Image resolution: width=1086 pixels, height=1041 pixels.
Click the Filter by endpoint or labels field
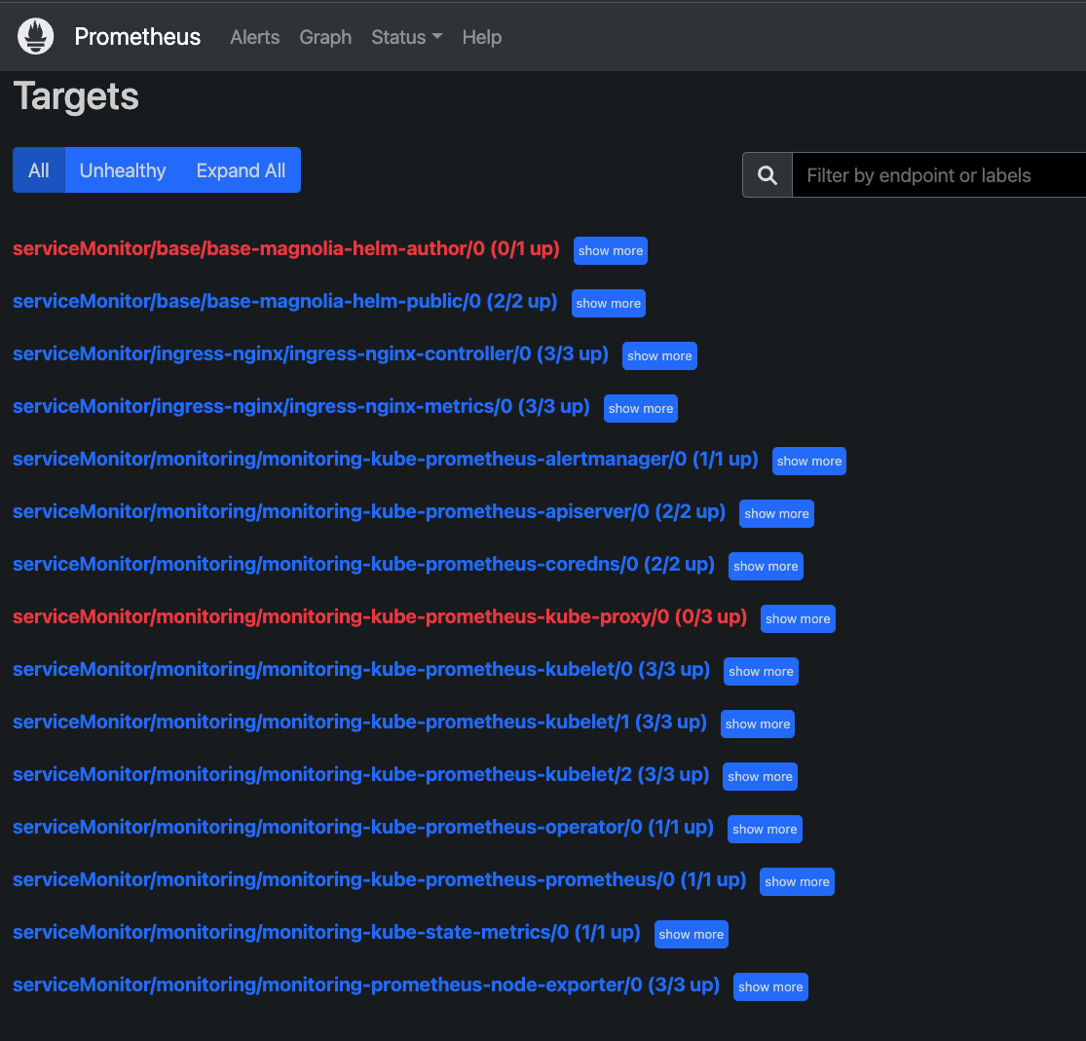(x=939, y=175)
